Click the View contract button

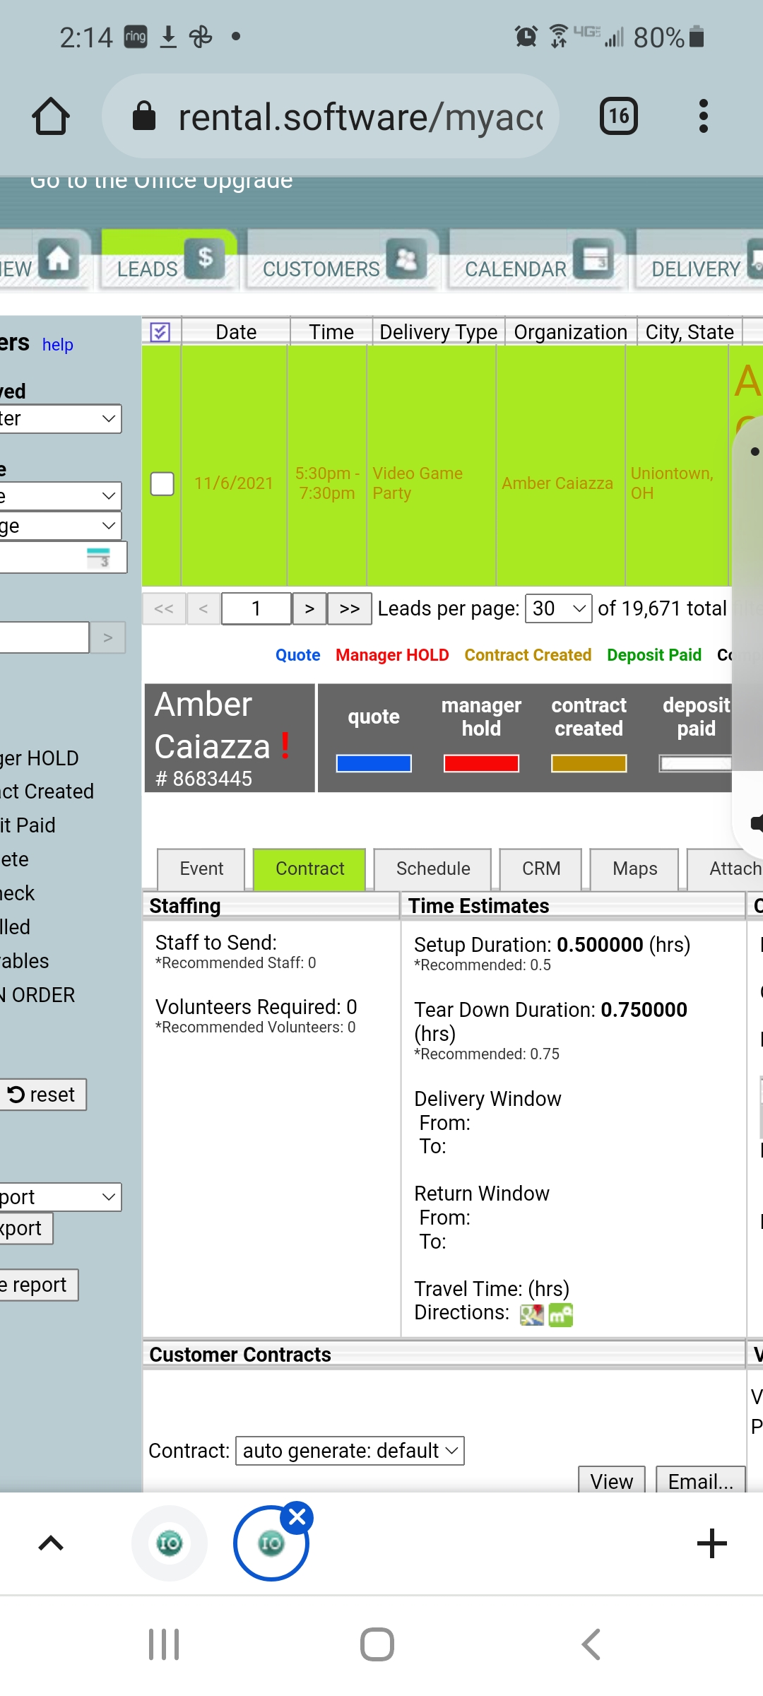611,1481
